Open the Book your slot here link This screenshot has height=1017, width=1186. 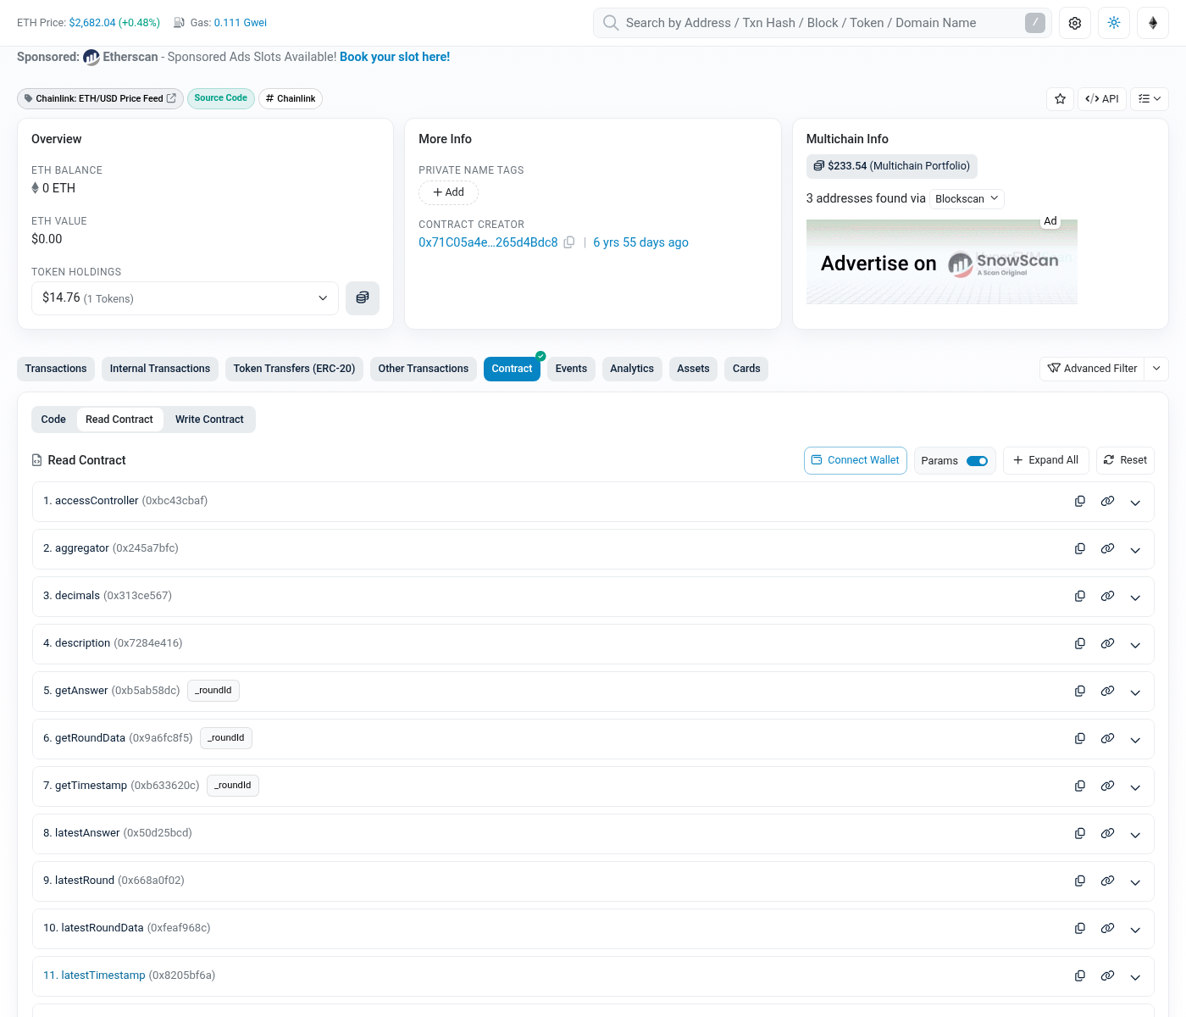click(x=395, y=57)
